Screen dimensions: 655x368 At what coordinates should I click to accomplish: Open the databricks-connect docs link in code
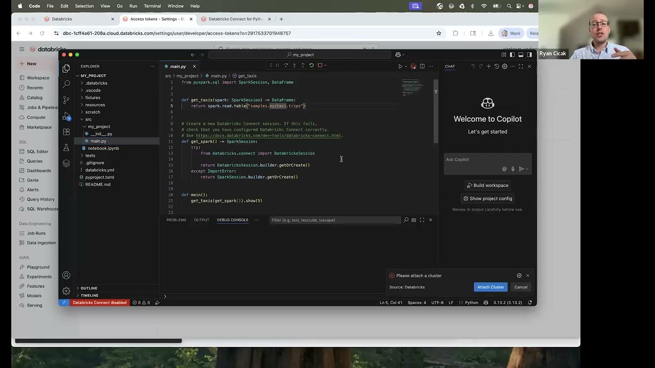coord(269,136)
